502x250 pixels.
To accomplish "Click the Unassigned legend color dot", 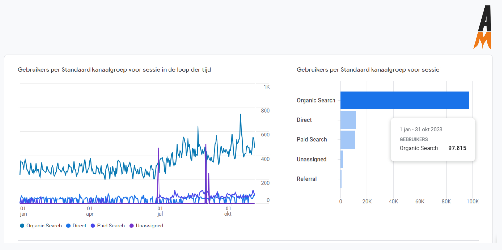I will point(131,226).
